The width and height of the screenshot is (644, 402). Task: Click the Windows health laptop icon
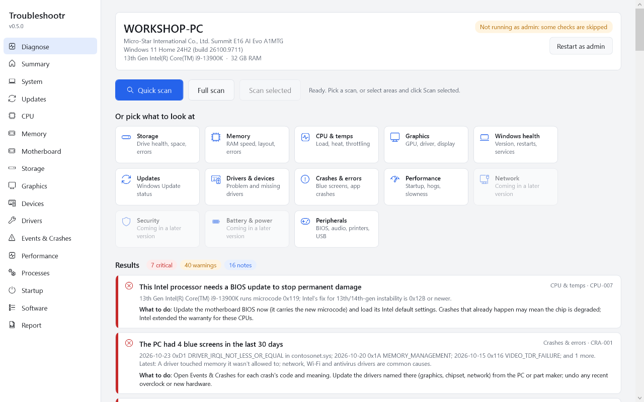[485, 137]
